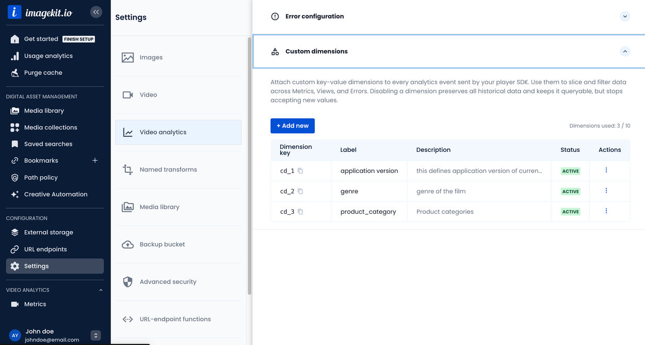Add a new bookmark with plus icon
The image size is (645, 345).
[x=95, y=161]
